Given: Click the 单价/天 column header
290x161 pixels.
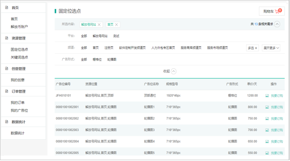Looking at the screenshot, I should [x=252, y=84].
